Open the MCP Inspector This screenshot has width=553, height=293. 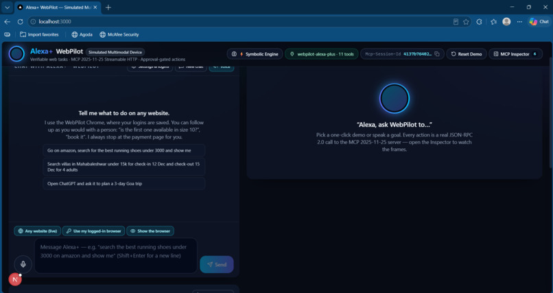[516, 54]
